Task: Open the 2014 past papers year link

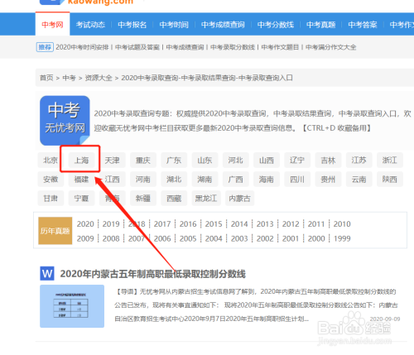Action: 239,224
